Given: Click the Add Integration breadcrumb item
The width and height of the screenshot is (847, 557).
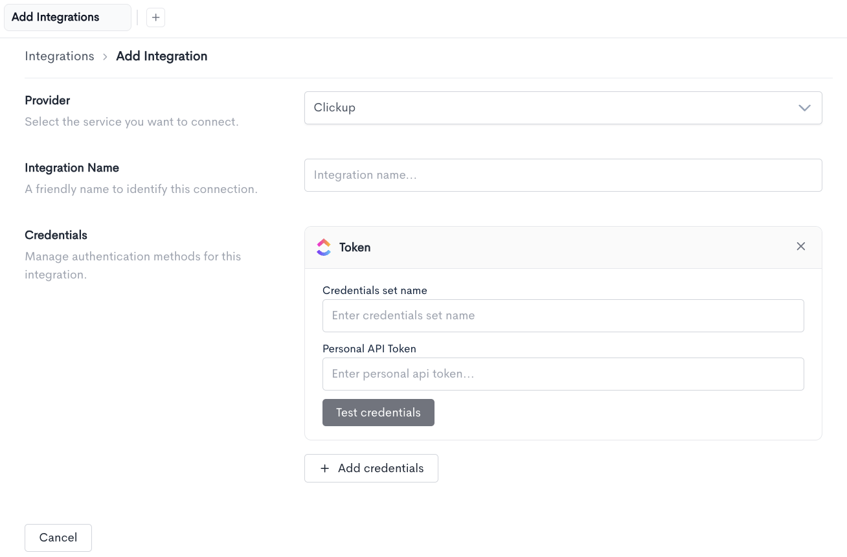Looking at the screenshot, I should 162,56.
